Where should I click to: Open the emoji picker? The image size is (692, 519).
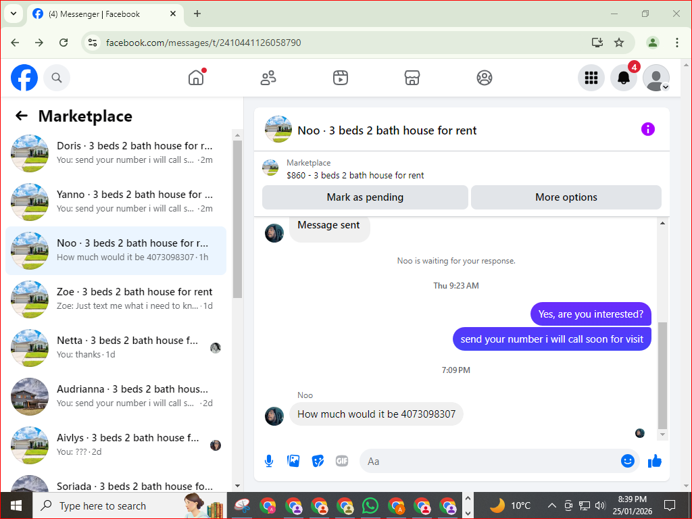[628, 461]
